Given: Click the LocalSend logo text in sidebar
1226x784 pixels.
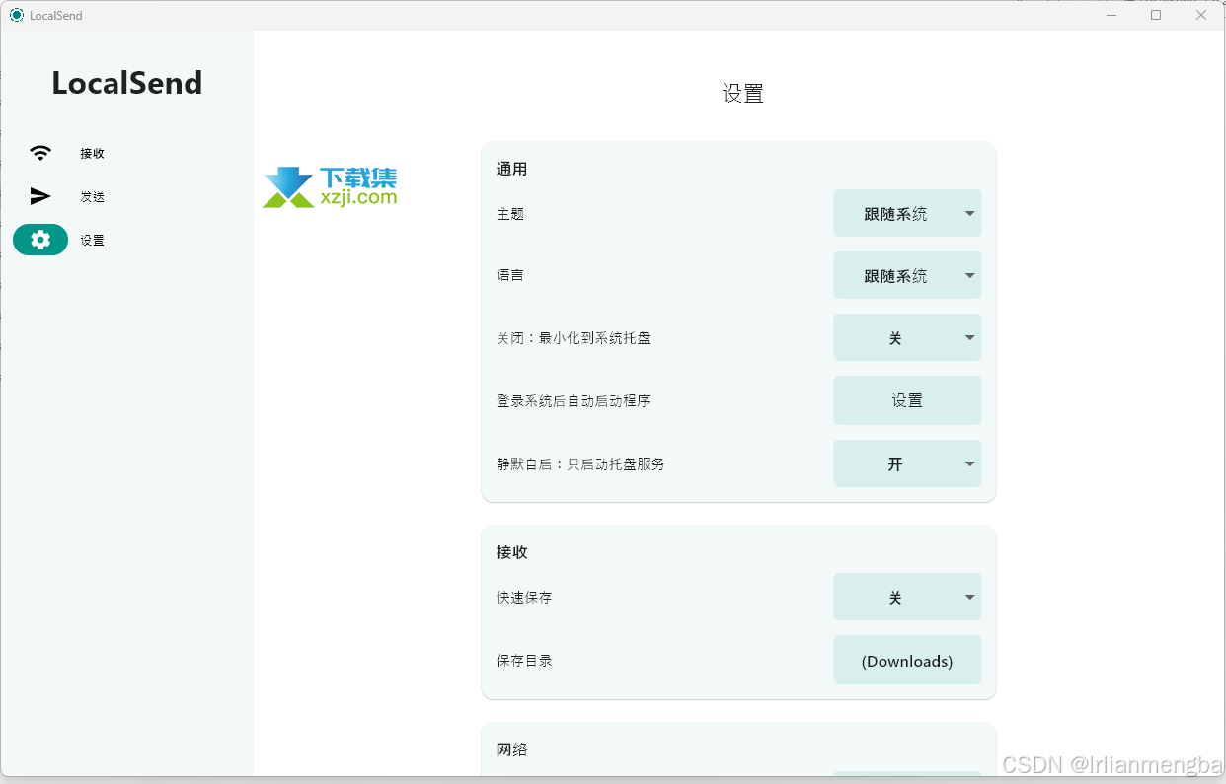Looking at the screenshot, I should coord(127,83).
